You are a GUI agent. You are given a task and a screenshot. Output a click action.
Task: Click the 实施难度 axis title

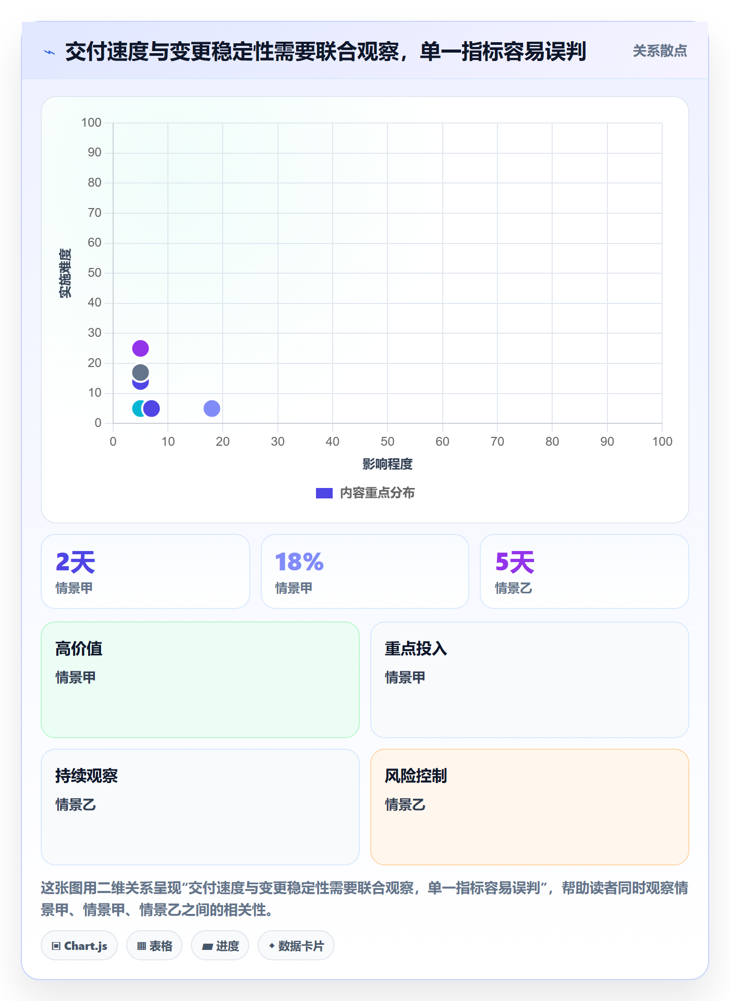(x=65, y=273)
